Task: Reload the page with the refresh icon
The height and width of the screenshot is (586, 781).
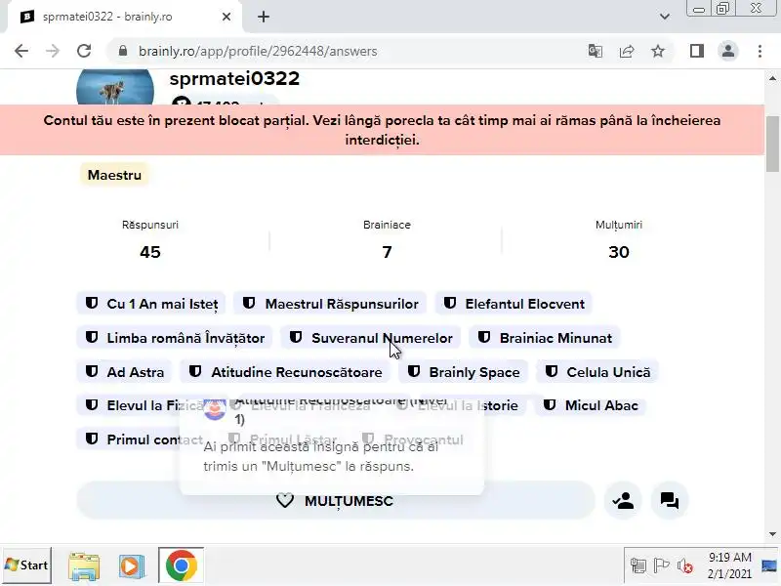Action: (x=84, y=51)
